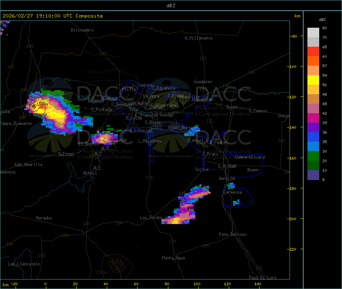Click the Divisadero map label
Screen dimensions: 342x289
(82, 30)
